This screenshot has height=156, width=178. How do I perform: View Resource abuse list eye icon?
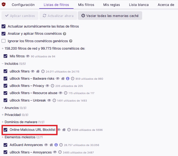(x=61, y=93)
